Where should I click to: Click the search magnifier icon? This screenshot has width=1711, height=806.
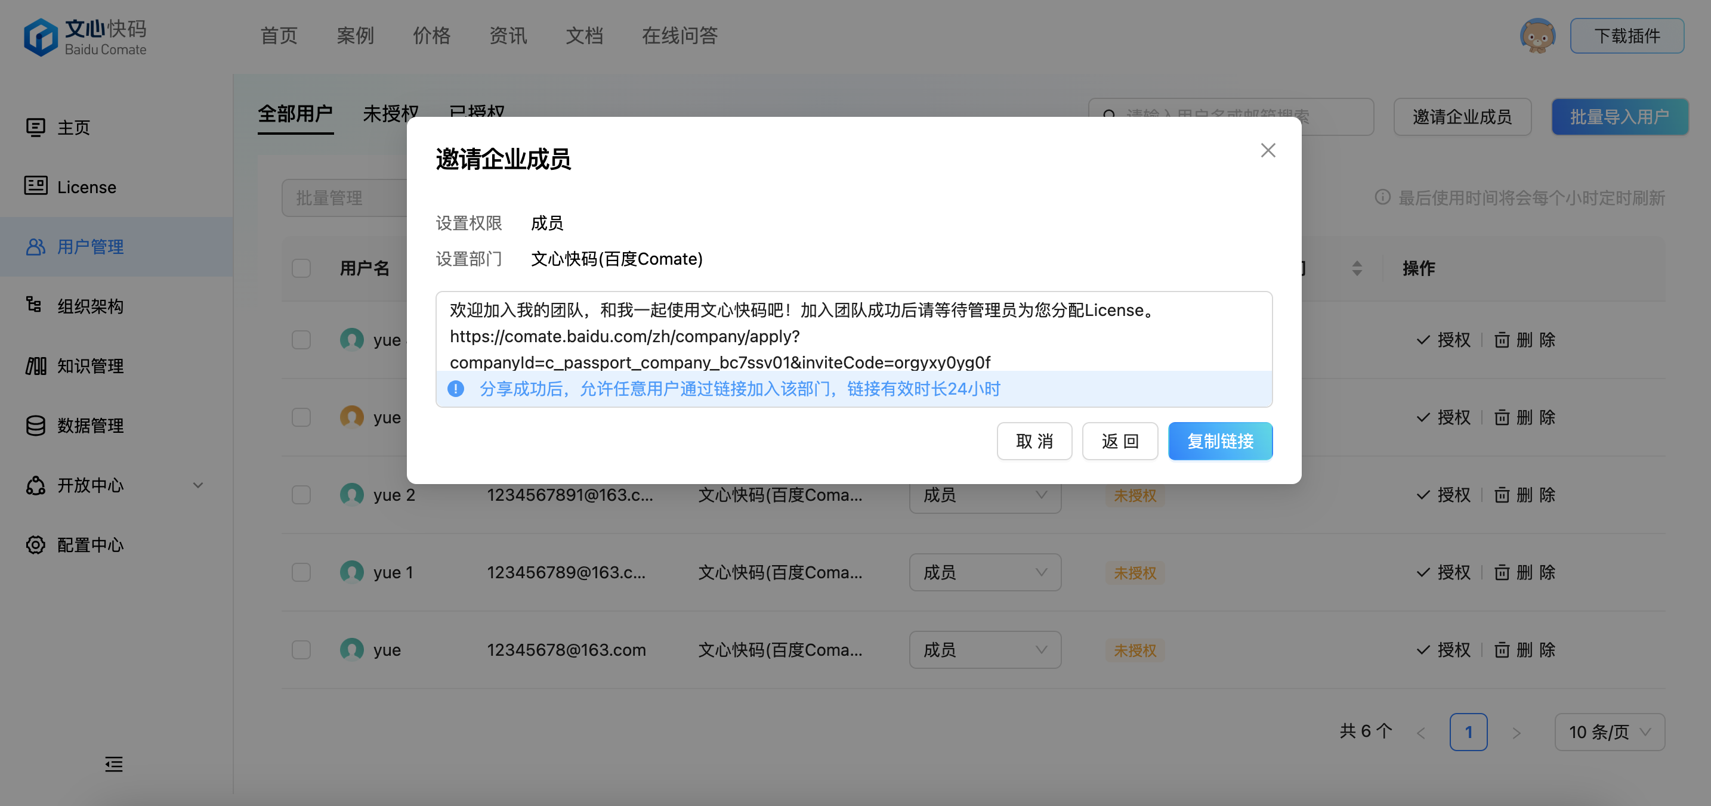click(x=1109, y=116)
